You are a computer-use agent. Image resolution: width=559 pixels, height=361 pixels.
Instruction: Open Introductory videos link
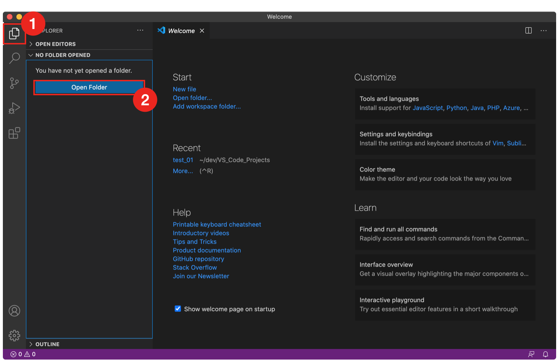point(201,233)
